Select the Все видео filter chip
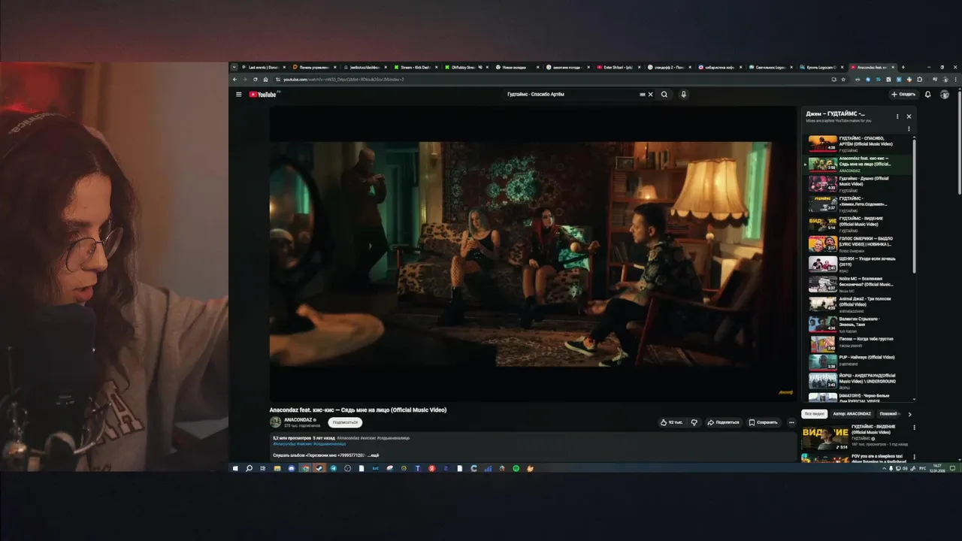Image resolution: width=962 pixels, height=541 pixels. pos(815,414)
